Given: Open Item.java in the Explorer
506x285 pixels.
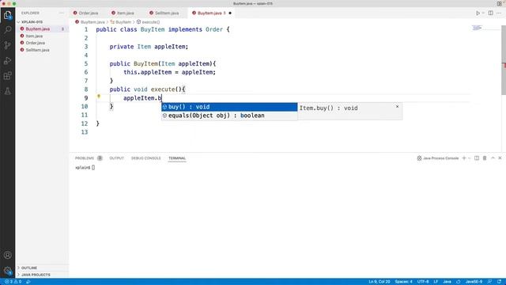Looking at the screenshot, I should pyautogui.click(x=34, y=36).
